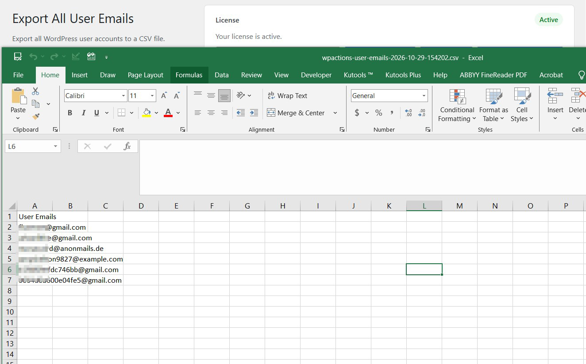The image size is (586, 364).
Task: Click Increase Decimal icon
Action: click(408, 113)
